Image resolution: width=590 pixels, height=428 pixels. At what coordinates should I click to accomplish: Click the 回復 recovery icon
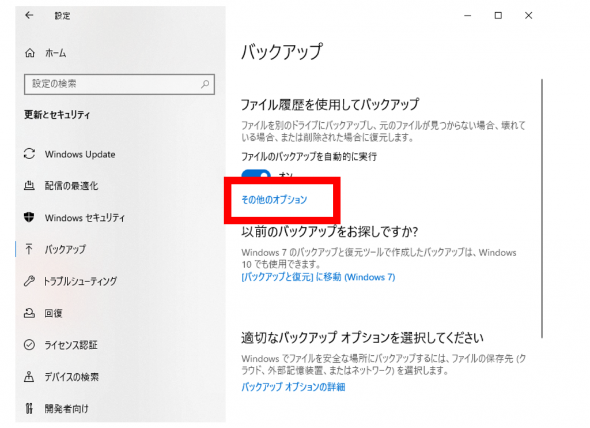pos(29,313)
